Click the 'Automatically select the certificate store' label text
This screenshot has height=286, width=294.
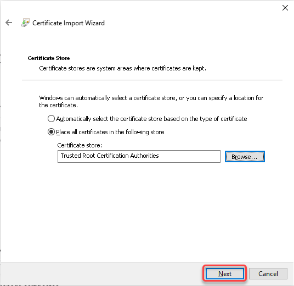click(x=151, y=119)
